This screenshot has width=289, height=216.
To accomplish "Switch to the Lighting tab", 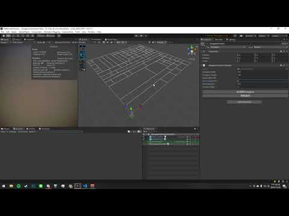I will pos(231,40).
